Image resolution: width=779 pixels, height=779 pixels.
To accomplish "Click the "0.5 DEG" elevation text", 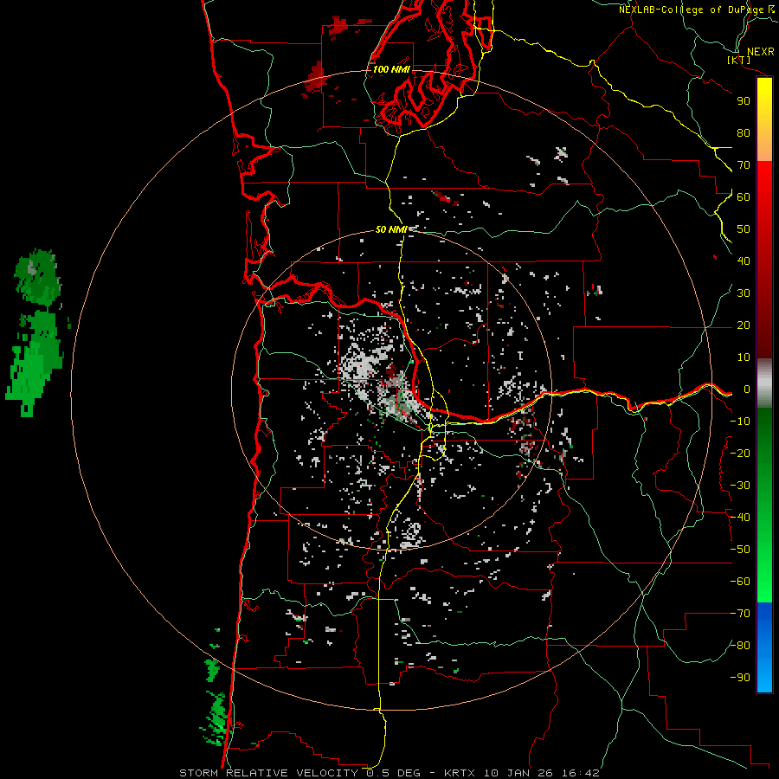I will [393, 773].
